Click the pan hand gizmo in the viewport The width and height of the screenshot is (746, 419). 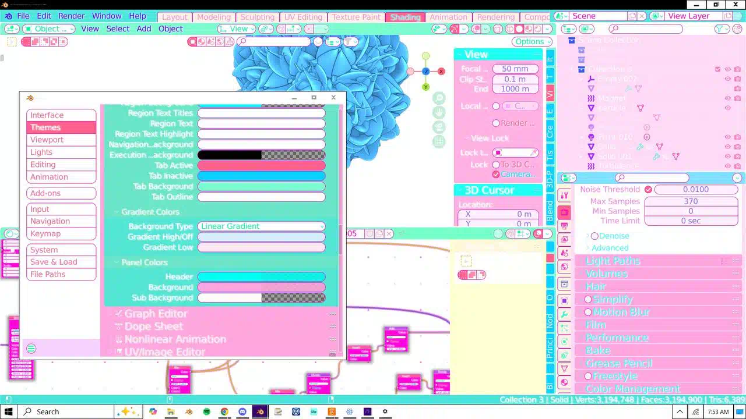coord(439,112)
